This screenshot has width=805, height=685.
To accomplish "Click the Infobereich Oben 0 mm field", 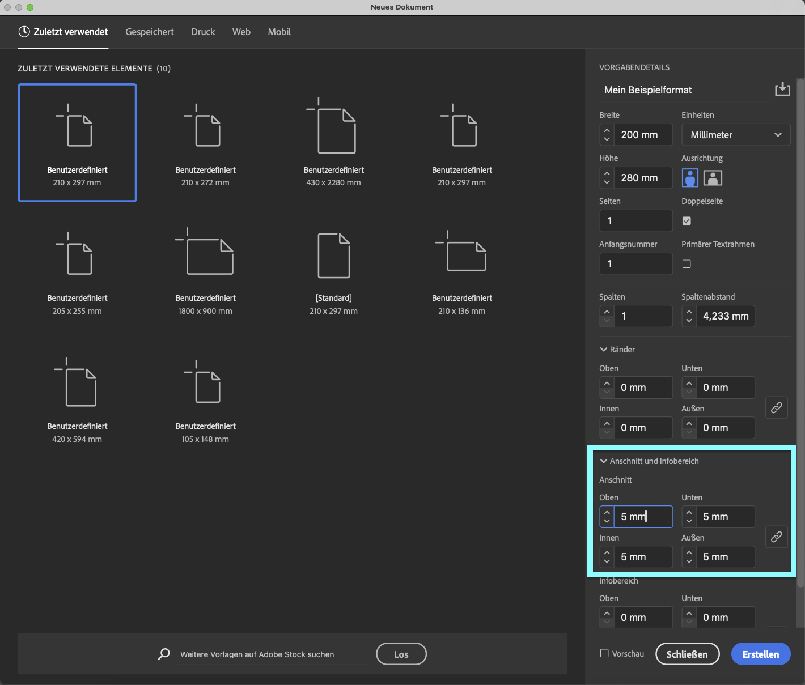I will (643, 617).
